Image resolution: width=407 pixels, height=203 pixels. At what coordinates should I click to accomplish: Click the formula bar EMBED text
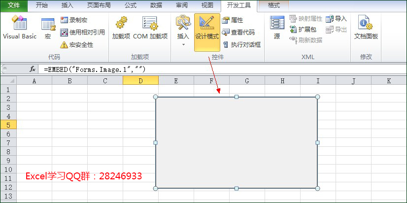click(x=95, y=69)
